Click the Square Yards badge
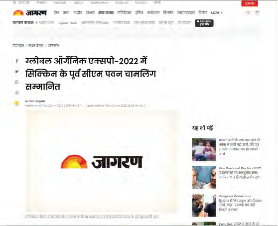 pos(204,23)
